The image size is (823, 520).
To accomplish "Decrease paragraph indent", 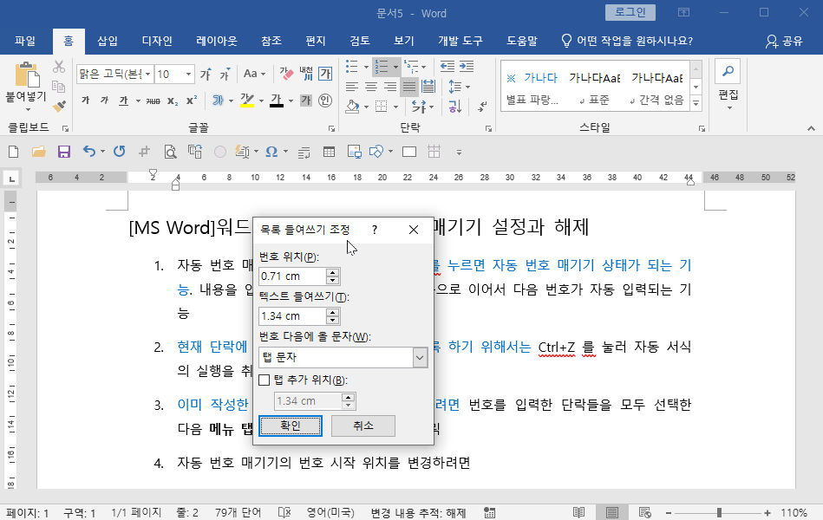I will coord(447,66).
